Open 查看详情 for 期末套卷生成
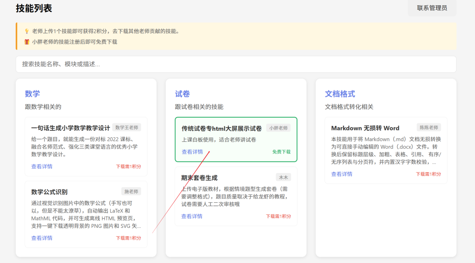This screenshot has height=263, width=475. [192, 216]
